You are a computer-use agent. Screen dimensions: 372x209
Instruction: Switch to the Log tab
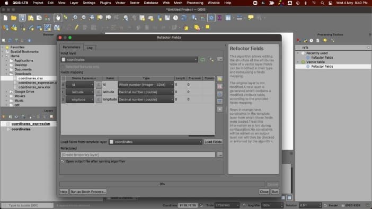(x=90, y=48)
